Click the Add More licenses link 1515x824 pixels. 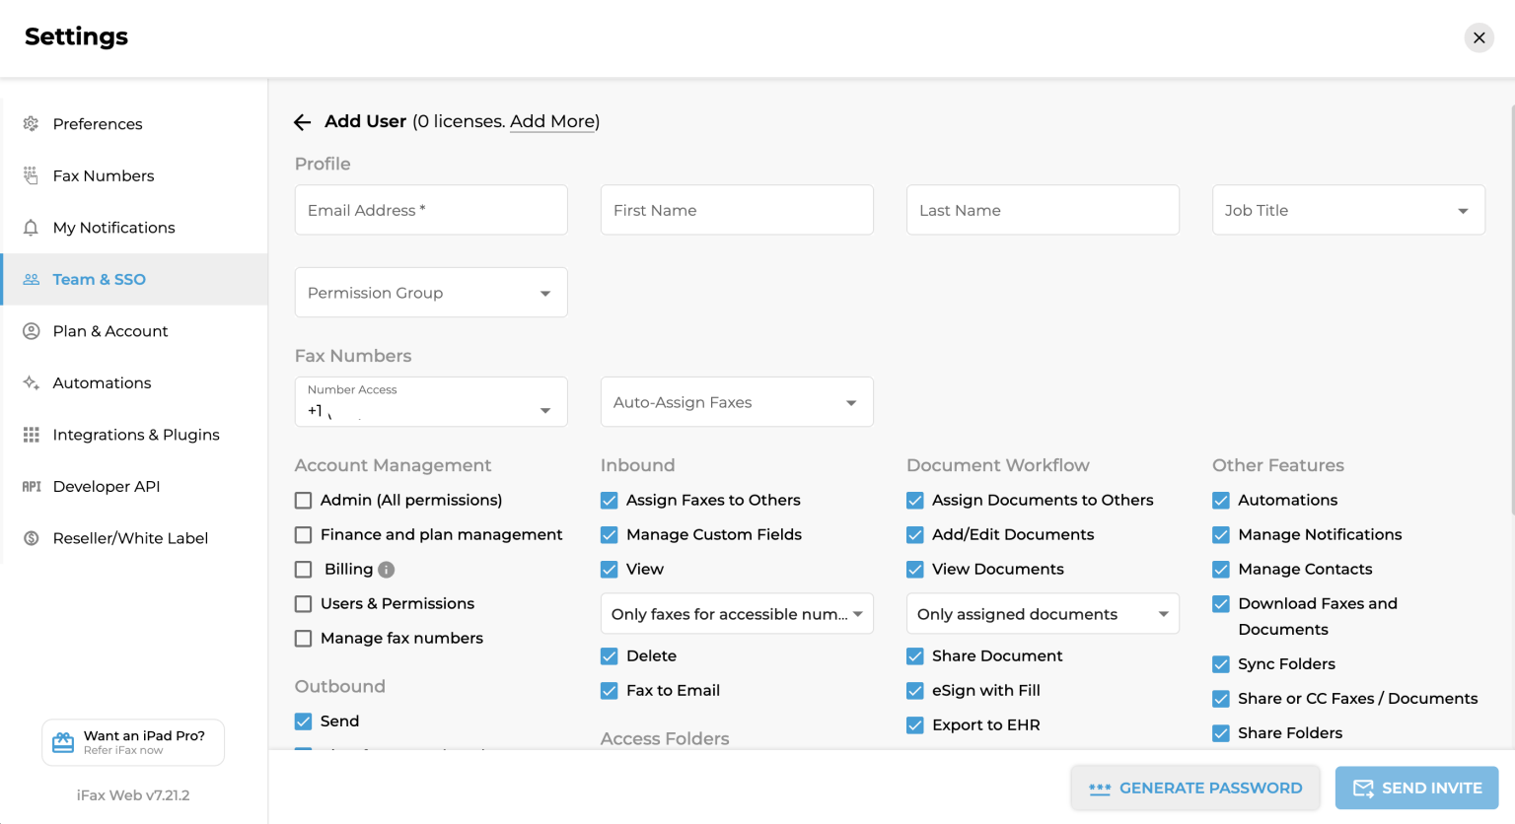tap(551, 121)
